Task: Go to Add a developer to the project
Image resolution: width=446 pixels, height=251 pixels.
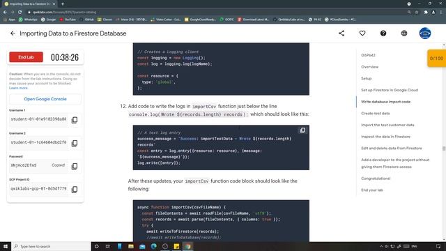Action: pos(395,163)
